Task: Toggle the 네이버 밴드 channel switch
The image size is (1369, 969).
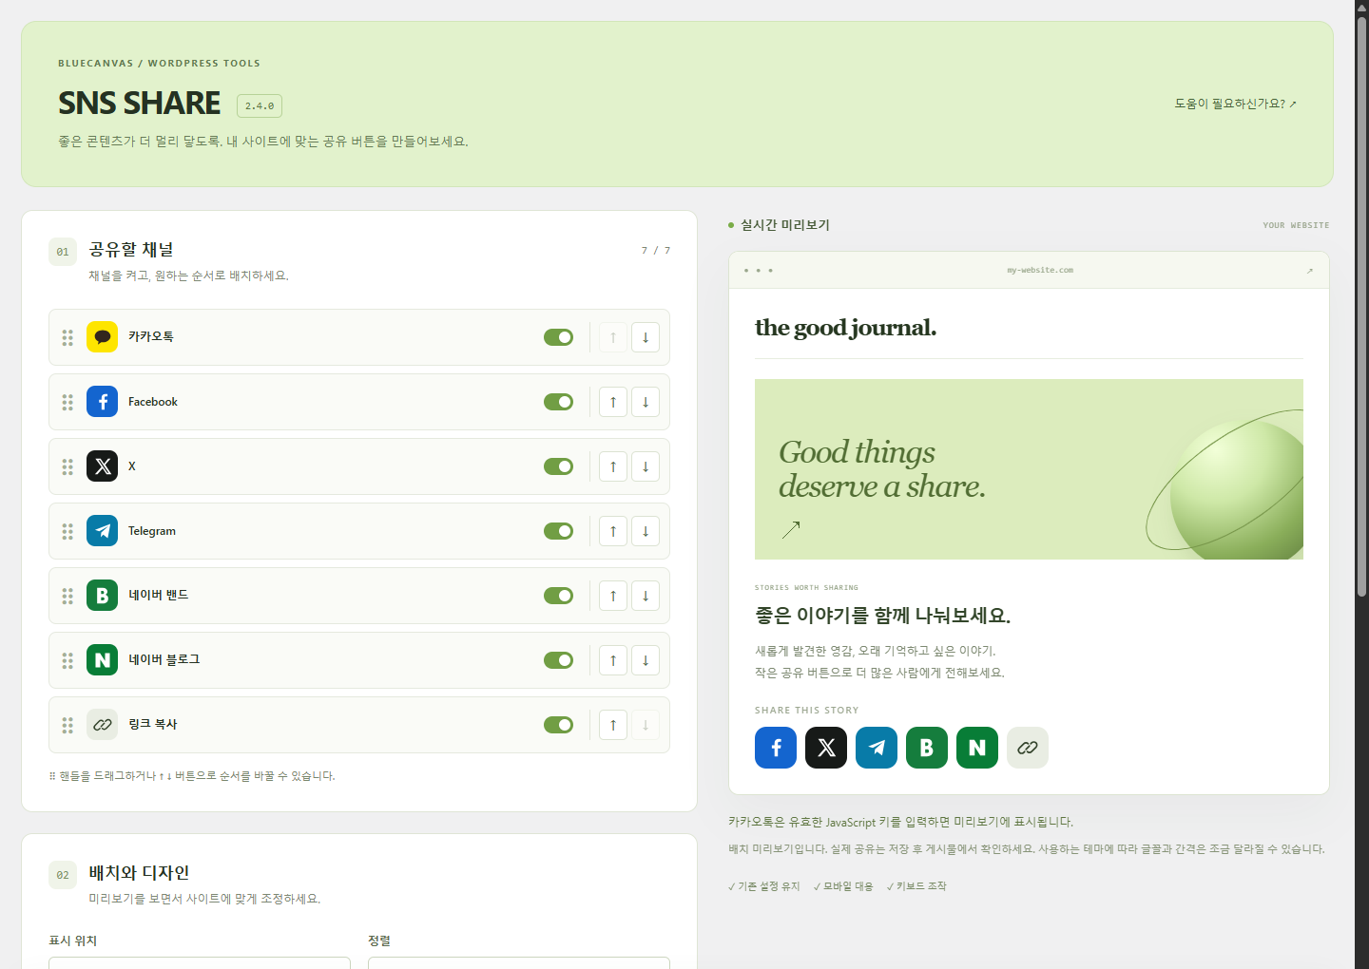Action: click(559, 596)
